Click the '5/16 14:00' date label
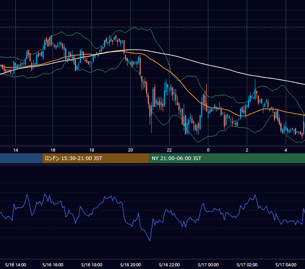Image resolution: width=305 pixels, height=269 pixels. tap(16, 265)
